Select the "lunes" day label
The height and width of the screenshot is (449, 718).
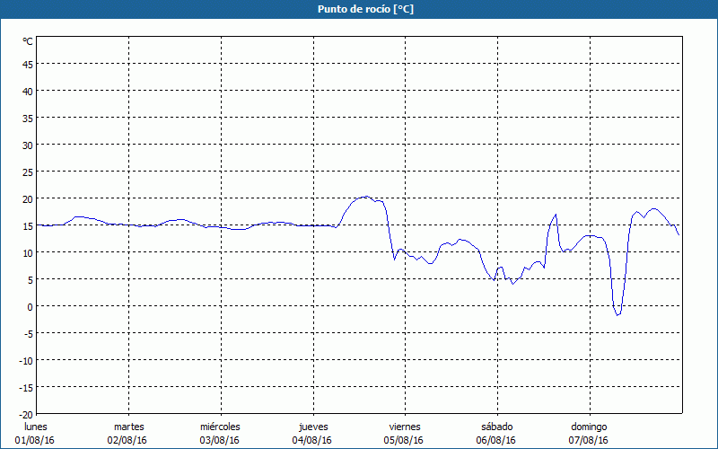pyautogui.click(x=35, y=427)
